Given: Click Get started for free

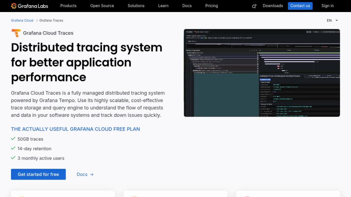Looking at the screenshot, I should (38, 174).
